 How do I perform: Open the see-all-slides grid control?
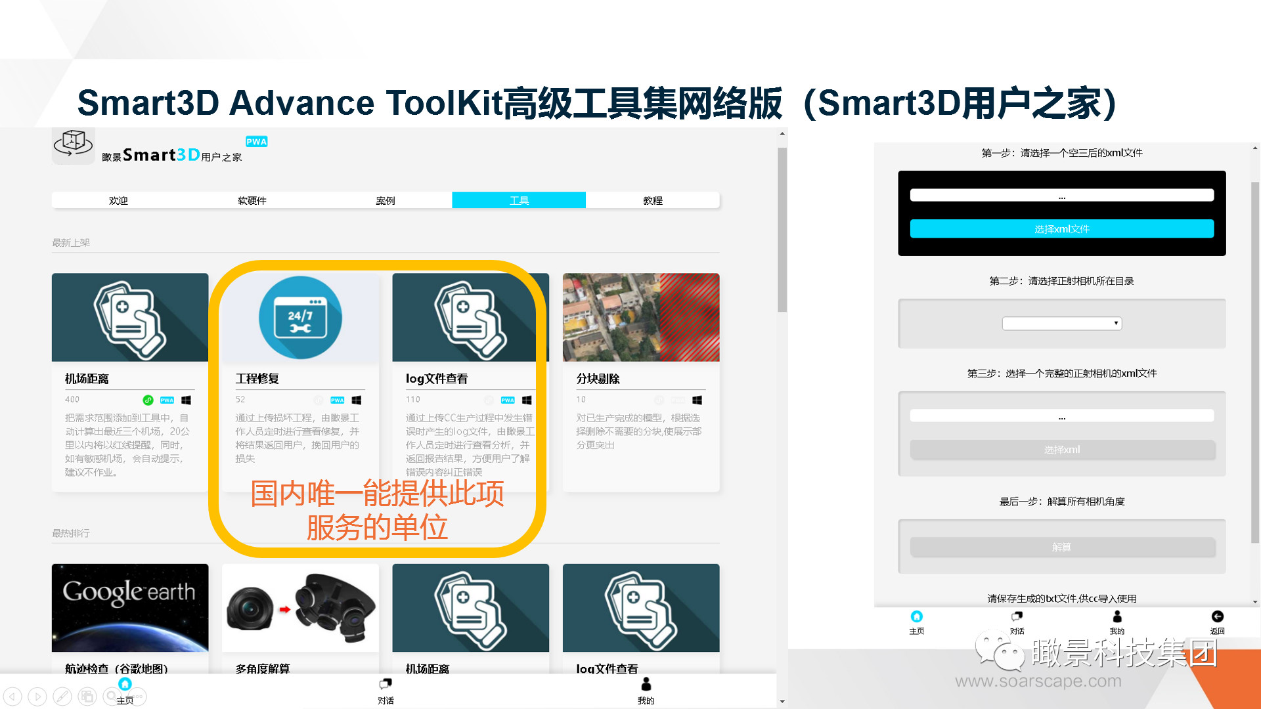pyautogui.click(x=87, y=696)
